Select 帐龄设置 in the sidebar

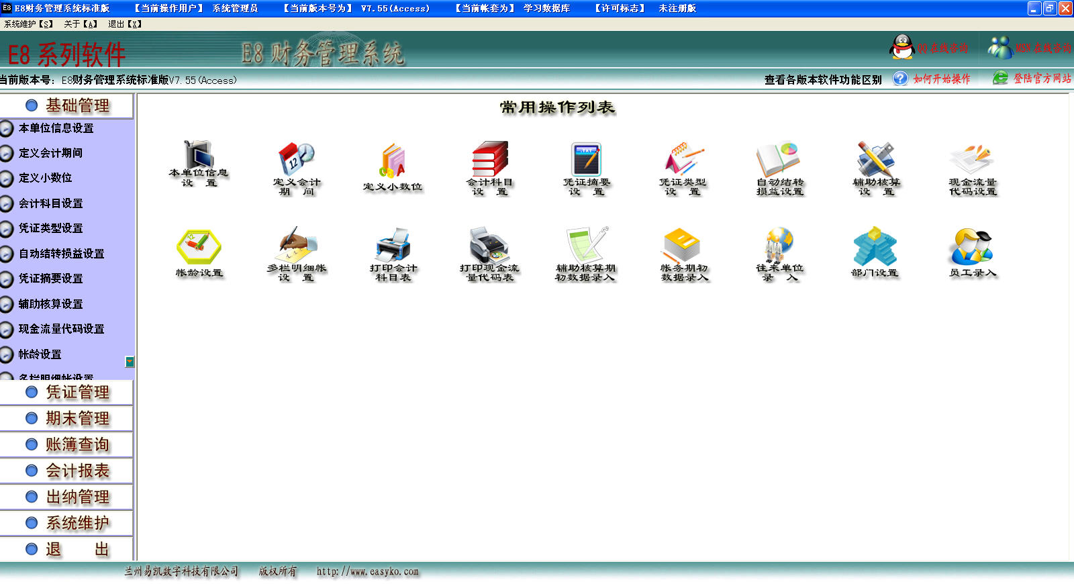(x=40, y=354)
